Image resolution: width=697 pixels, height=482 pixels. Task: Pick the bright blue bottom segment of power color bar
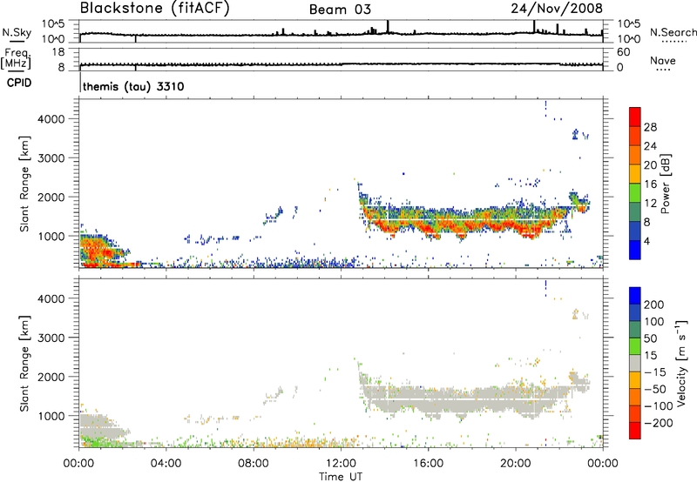click(x=635, y=250)
